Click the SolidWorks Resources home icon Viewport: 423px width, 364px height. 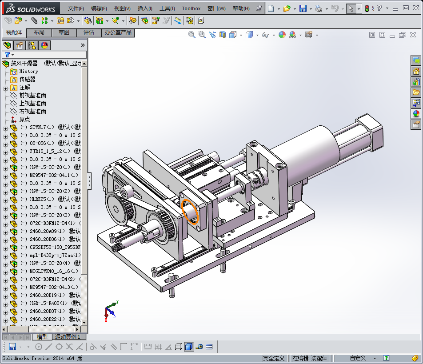coord(416,71)
